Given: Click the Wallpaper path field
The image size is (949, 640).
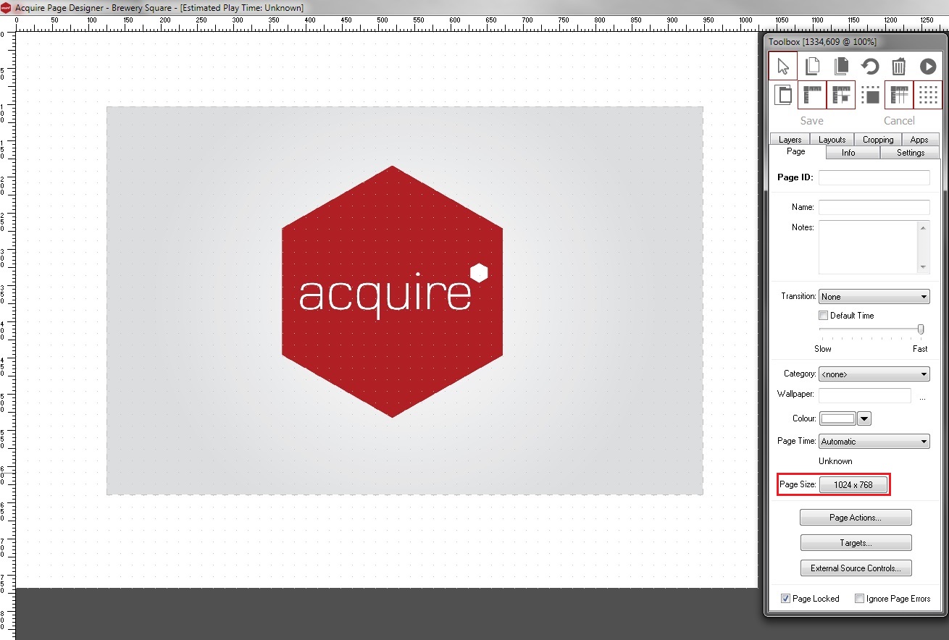Looking at the screenshot, I should tap(865, 395).
